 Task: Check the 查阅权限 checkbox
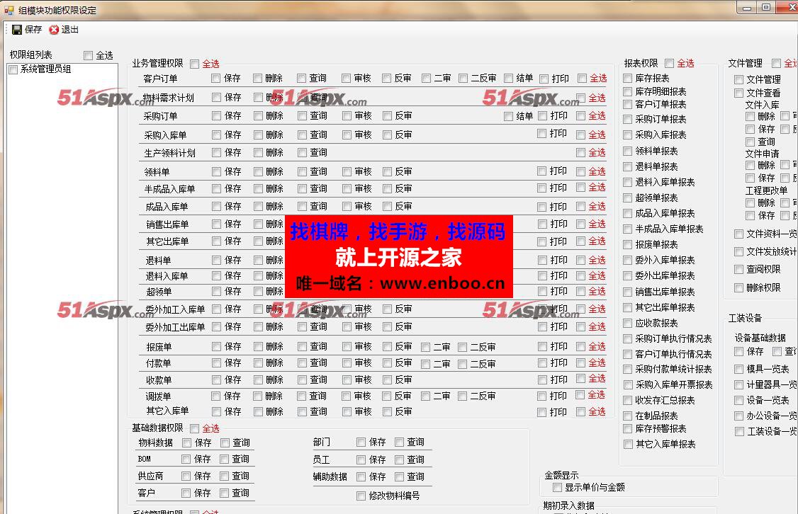pyautogui.click(x=739, y=270)
